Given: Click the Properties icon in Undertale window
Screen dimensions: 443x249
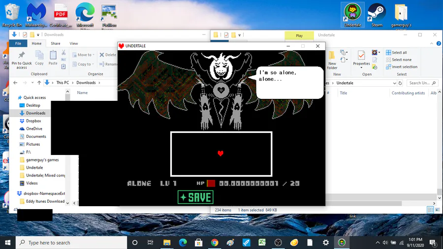Looking at the screenshot, I should tap(361, 59).
